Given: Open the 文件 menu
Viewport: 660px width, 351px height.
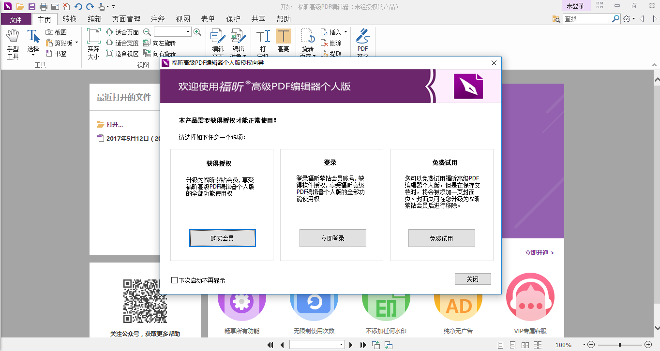Looking at the screenshot, I should tap(15, 19).
